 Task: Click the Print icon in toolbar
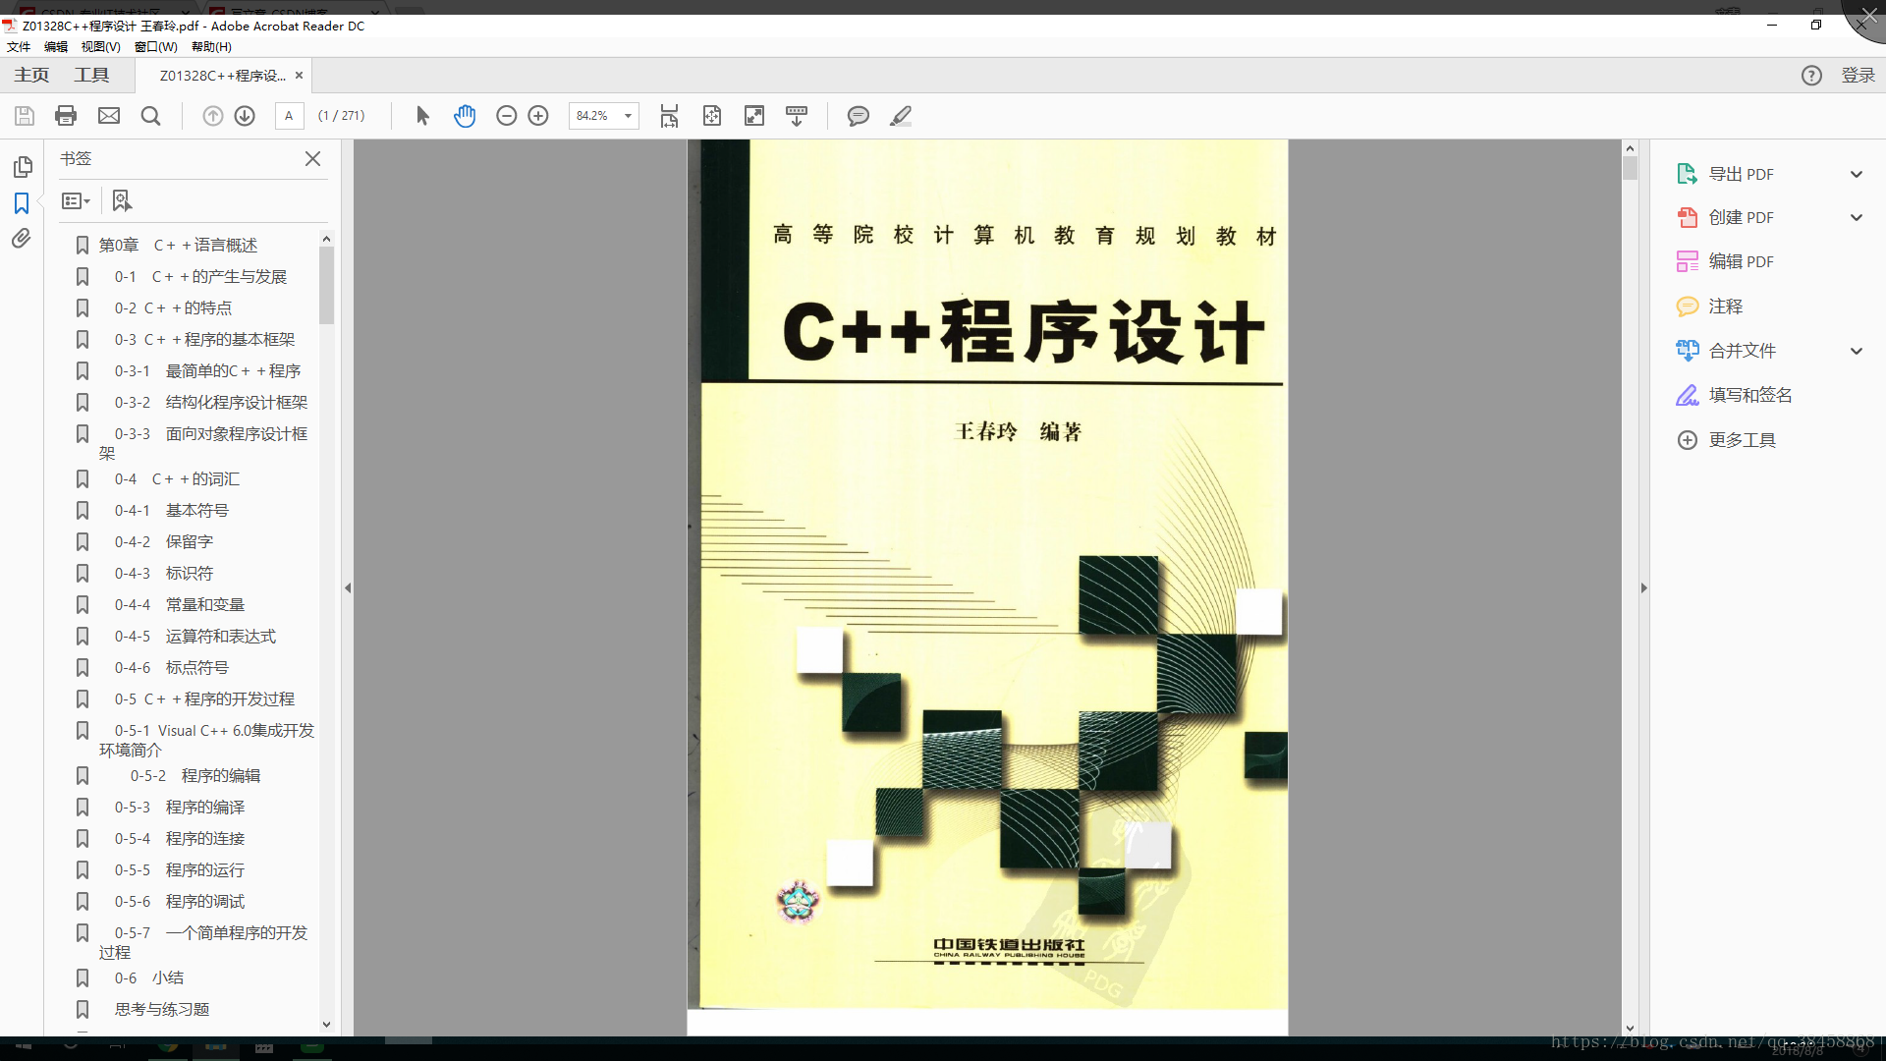(x=66, y=116)
